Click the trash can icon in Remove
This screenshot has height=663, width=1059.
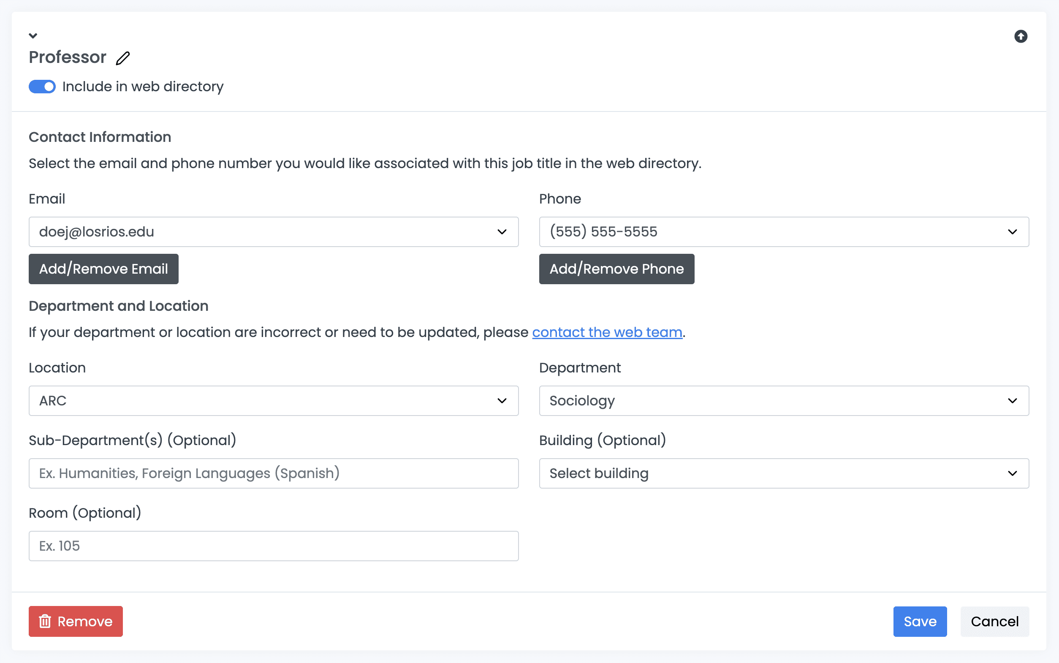(45, 621)
